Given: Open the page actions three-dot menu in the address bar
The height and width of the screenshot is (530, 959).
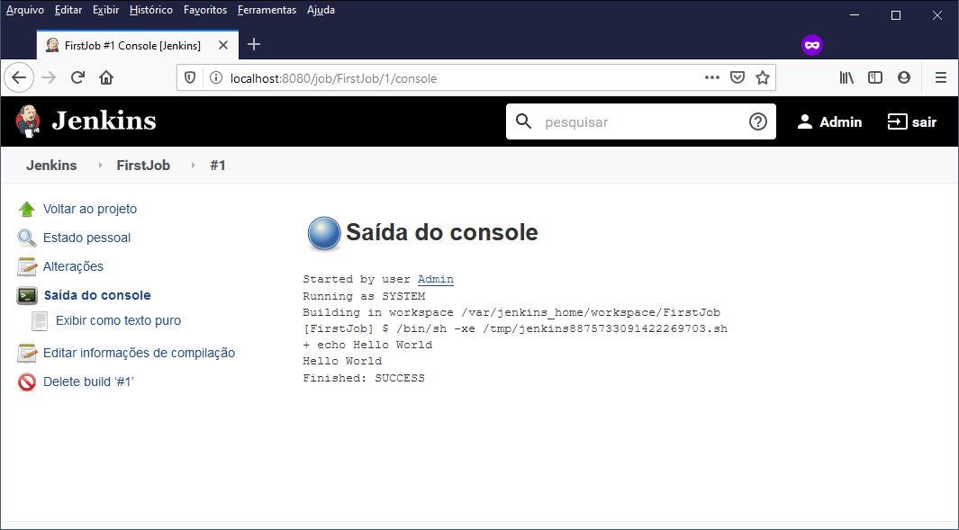Looking at the screenshot, I should coord(711,77).
